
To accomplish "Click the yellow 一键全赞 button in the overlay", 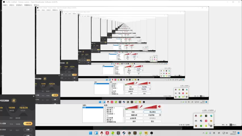I will pos(28,124).
